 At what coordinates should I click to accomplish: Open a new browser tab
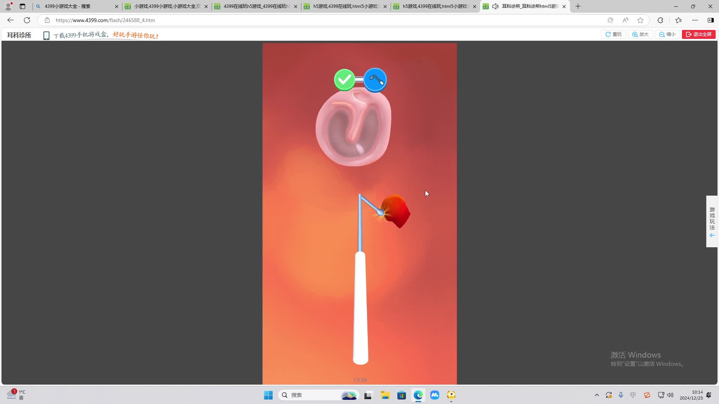tap(578, 6)
